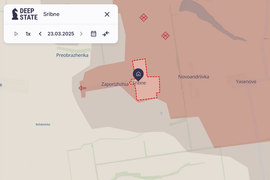Click the home pin marker at Sribne
Screen dimensions: 270x180
tap(138, 74)
